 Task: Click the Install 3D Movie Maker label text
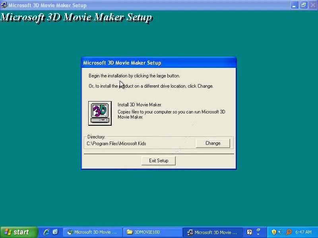(x=140, y=105)
